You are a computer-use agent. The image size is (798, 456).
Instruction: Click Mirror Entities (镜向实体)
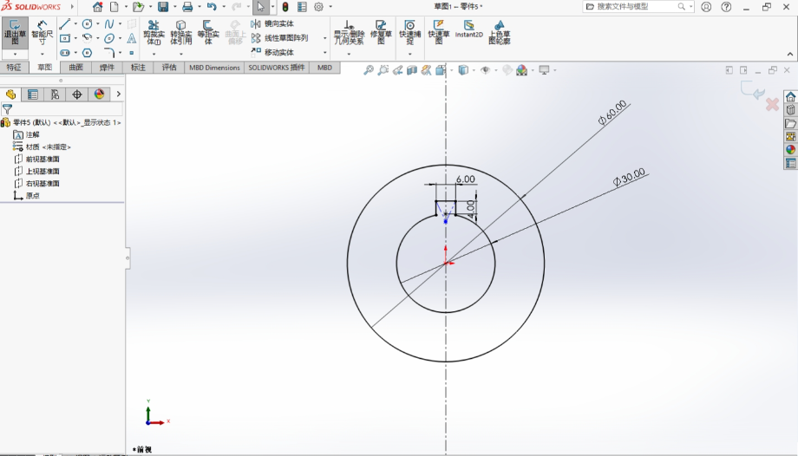(x=272, y=24)
